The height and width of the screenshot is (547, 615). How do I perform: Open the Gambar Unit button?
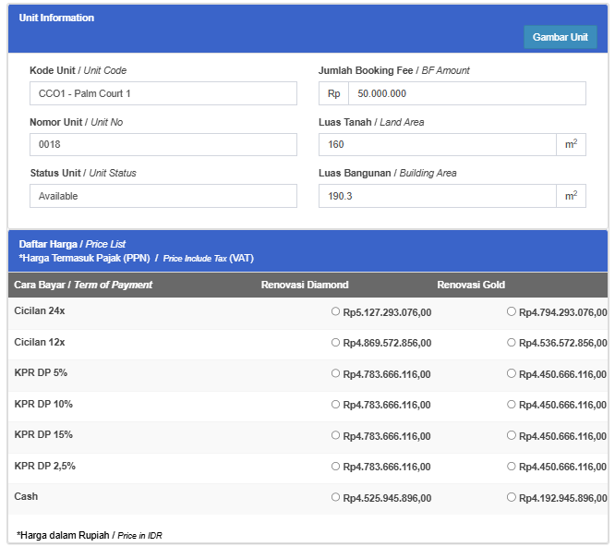point(561,37)
